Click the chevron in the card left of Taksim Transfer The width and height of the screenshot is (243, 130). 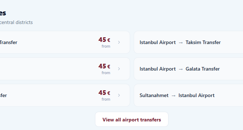pyautogui.click(x=119, y=42)
